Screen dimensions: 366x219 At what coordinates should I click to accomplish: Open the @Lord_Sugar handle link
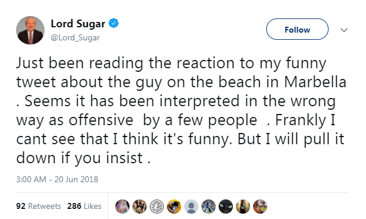(75, 37)
